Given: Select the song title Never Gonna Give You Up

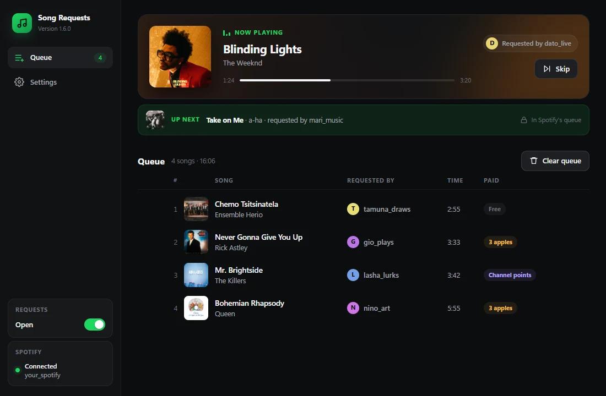Looking at the screenshot, I should click(258, 237).
